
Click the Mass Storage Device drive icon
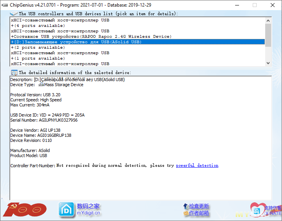click(41, 85)
